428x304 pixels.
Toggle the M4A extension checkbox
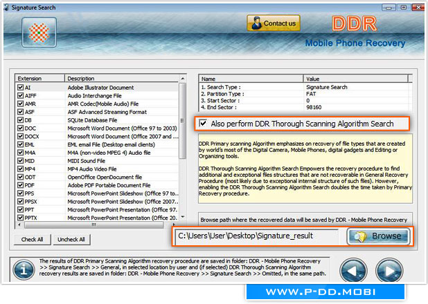coord(20,153)
